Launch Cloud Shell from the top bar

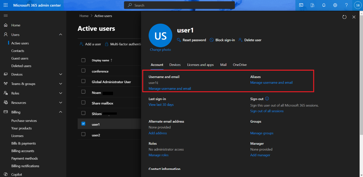pyautogui.click(x=301, y=5)
